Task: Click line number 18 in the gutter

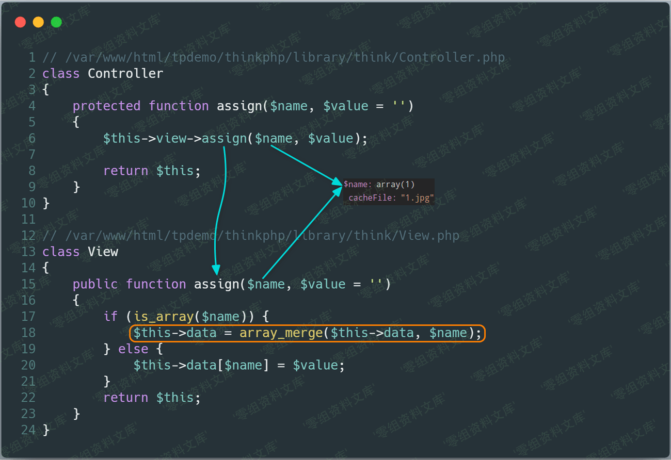Action: click(28, 333)
